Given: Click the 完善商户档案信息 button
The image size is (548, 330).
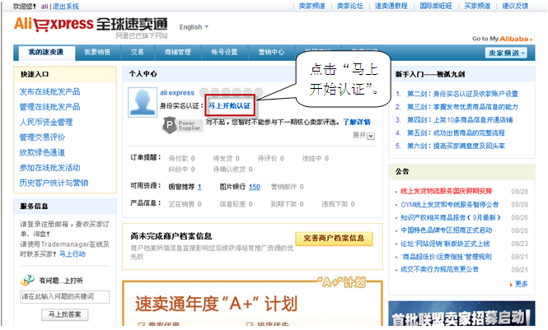Looking at the screenshot, I should pyautogui.click(x=334, y=239).
